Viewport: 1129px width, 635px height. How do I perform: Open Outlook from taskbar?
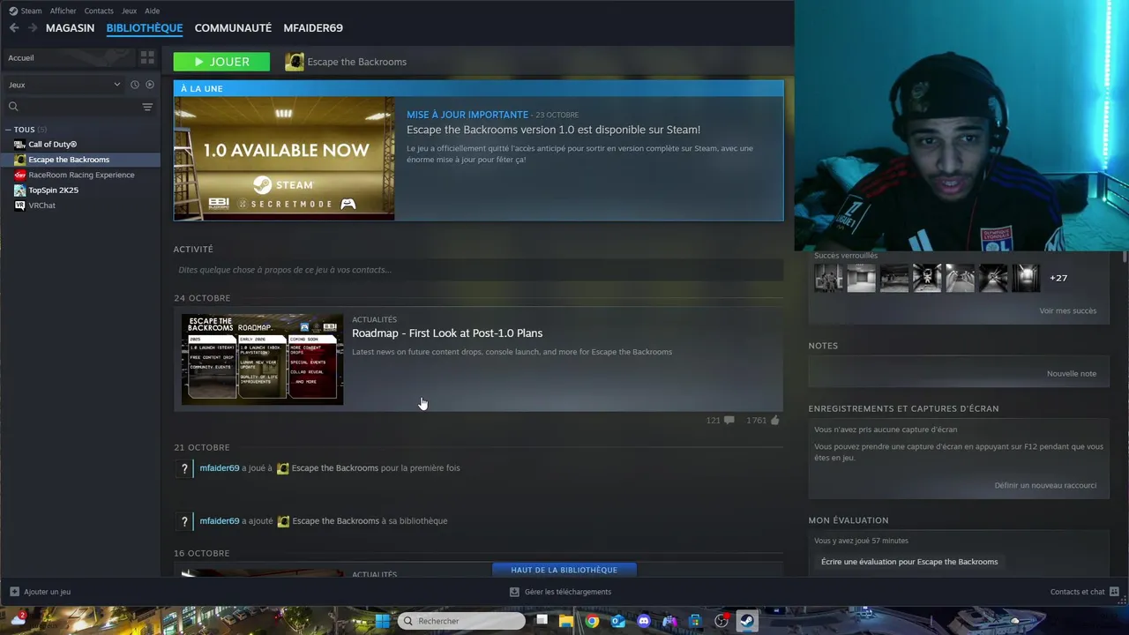coord(617,621)
